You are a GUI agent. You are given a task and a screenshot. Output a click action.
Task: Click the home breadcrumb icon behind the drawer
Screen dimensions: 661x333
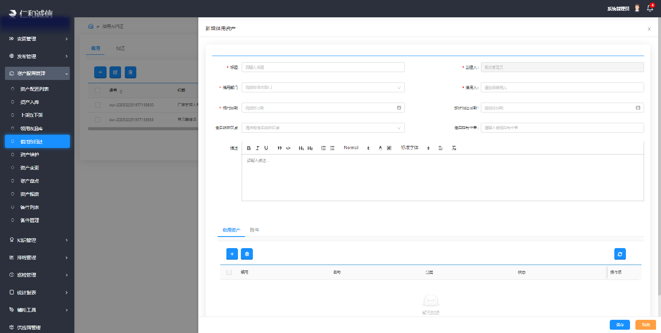91,26
